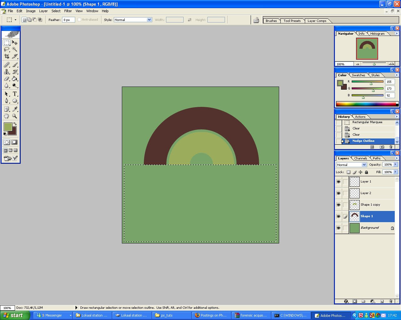The width and height of the screenshot is (401, 320).
Task: Select the Clone Stamp tool
Action: [7, 72]
